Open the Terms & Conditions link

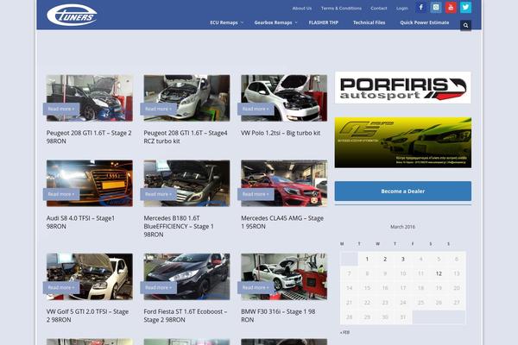pyautogui.click(x=341, y=9)
